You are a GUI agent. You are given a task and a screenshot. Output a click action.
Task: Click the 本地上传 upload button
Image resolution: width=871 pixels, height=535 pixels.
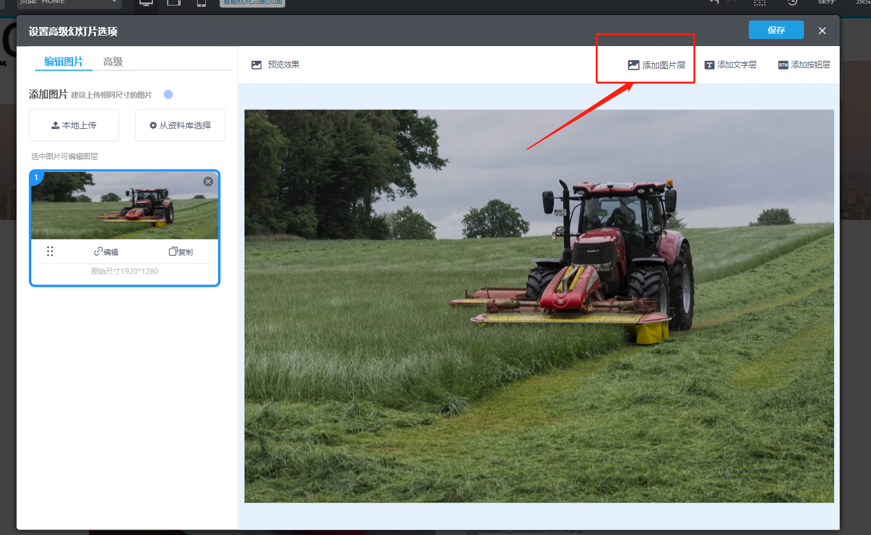[74, 125]
